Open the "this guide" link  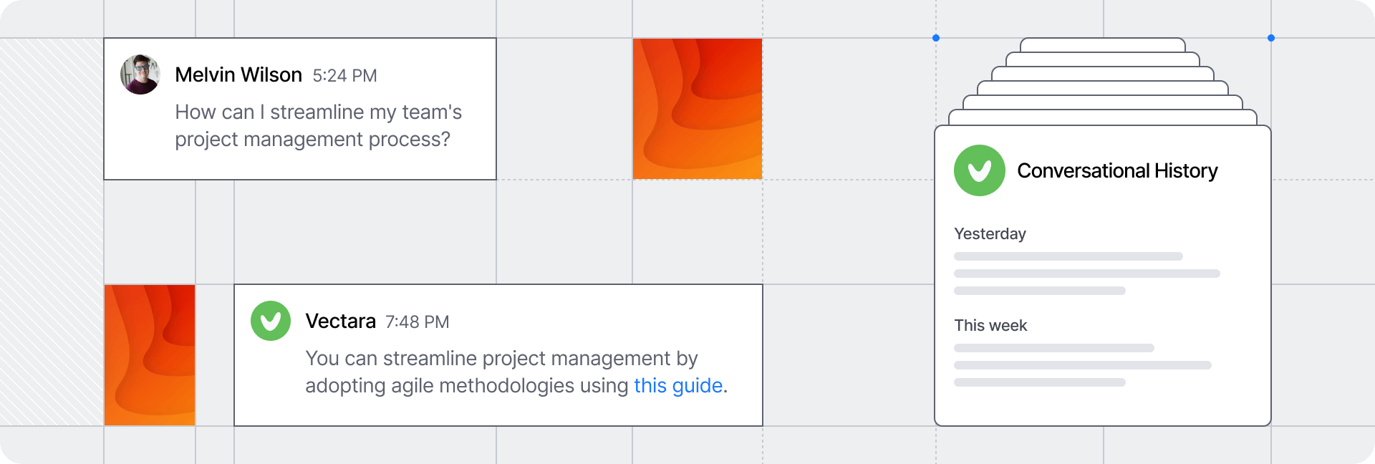click(x=677, y=386)
